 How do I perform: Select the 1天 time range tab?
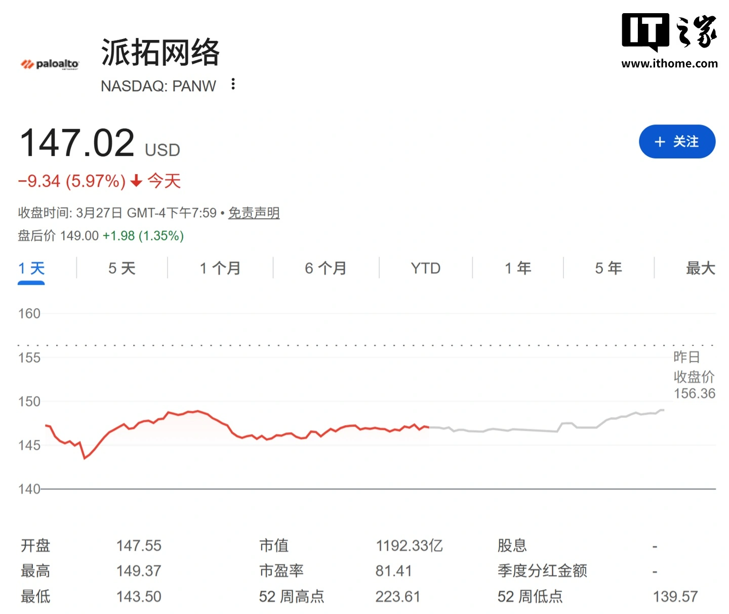(31, 268)
